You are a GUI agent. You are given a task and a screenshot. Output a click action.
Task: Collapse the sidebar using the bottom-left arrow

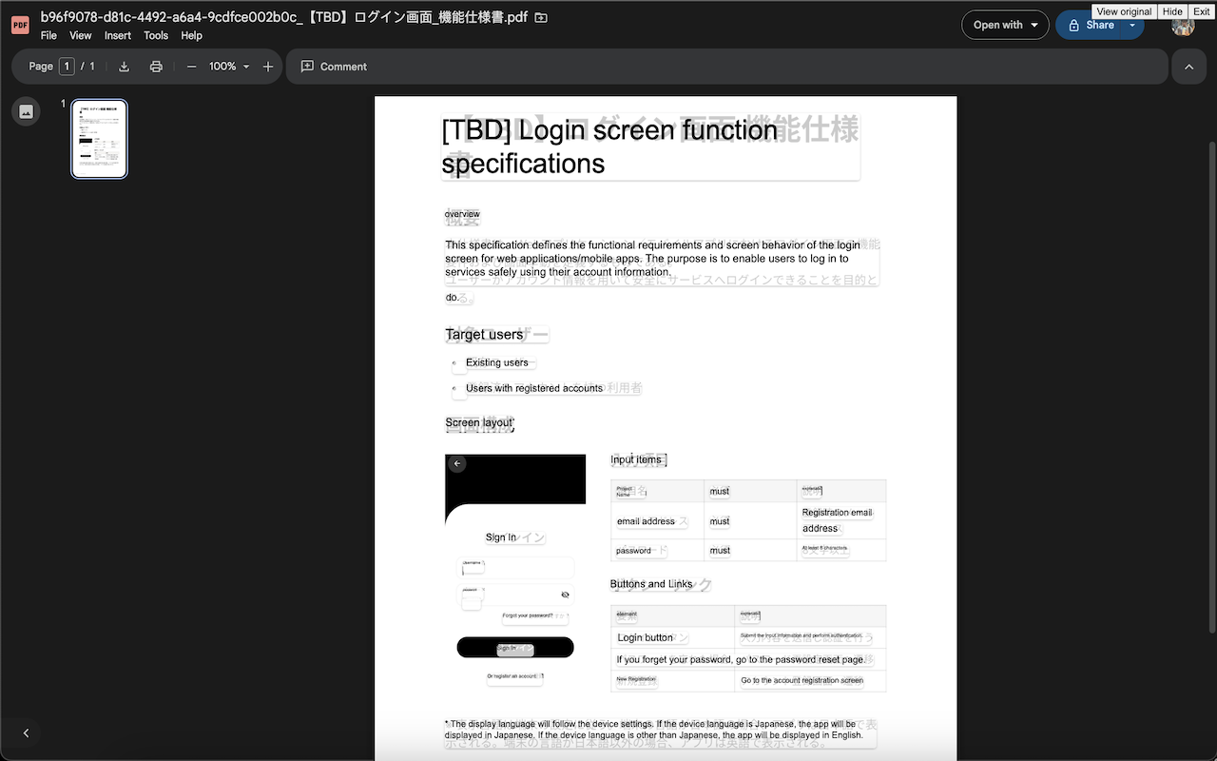pyautogui.click(x=26, y=733)
